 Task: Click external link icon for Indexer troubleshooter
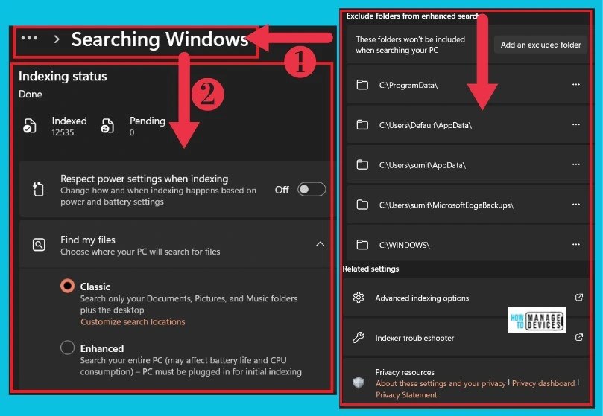[x=578, y=337]
